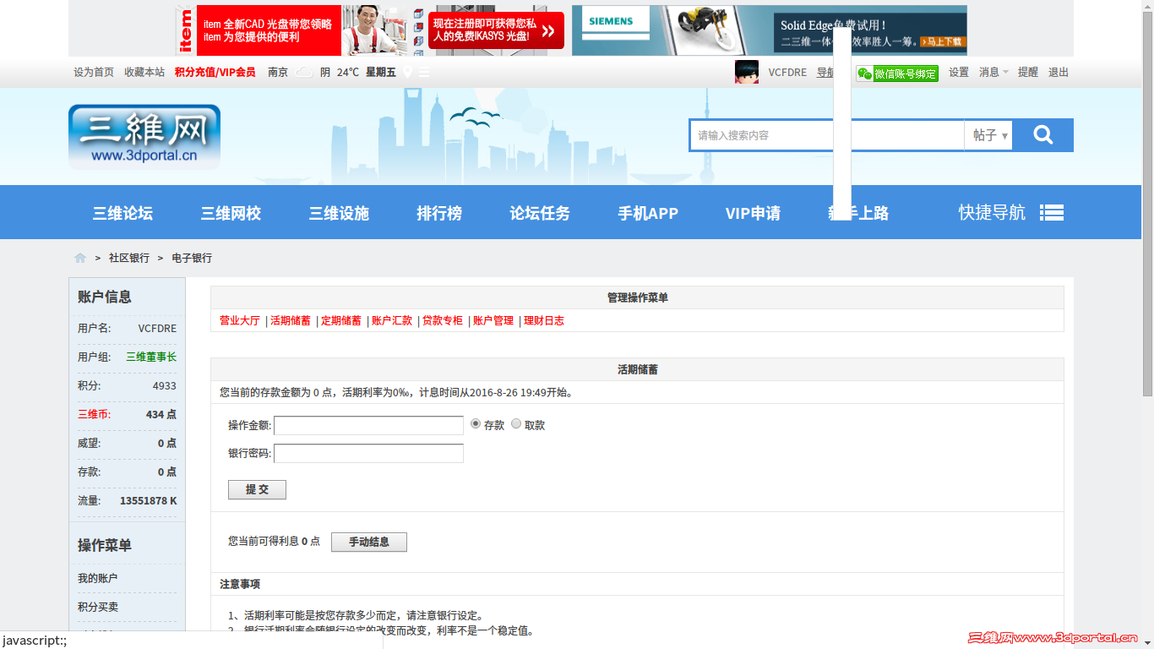Click 社区银行 in the breadcrumb
1154x649 pixels.
click(x=129, y=258)
